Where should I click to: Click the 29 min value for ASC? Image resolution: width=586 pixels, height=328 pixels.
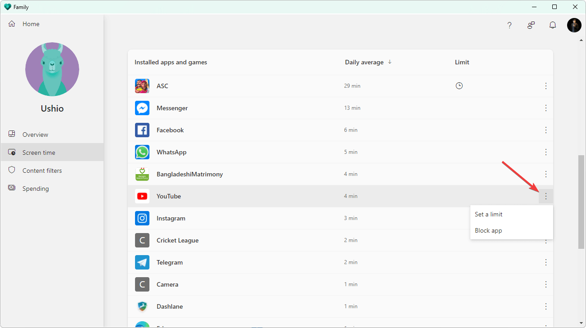(x=352, y=86)
